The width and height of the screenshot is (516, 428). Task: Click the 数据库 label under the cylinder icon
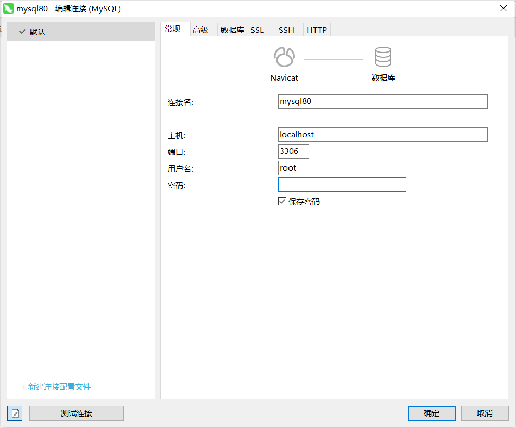click(x=383, y=78)
